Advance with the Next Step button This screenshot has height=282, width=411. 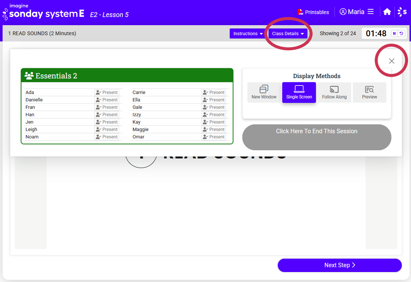(339, 265)
